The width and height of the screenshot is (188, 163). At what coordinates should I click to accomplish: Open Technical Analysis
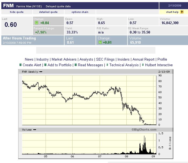pyautogui.click(x=124, y=65)
